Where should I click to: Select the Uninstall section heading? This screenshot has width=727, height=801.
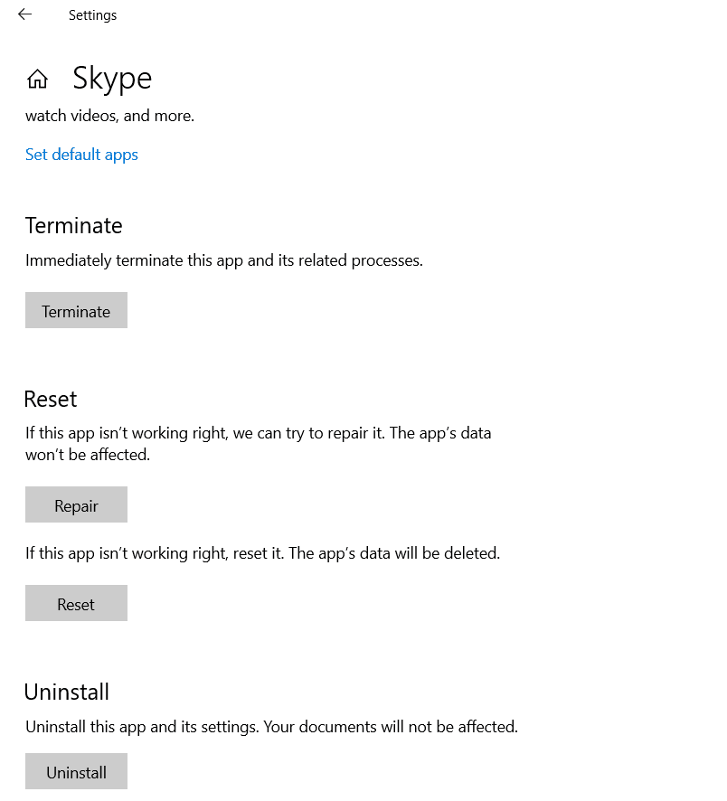coord(67,692)
